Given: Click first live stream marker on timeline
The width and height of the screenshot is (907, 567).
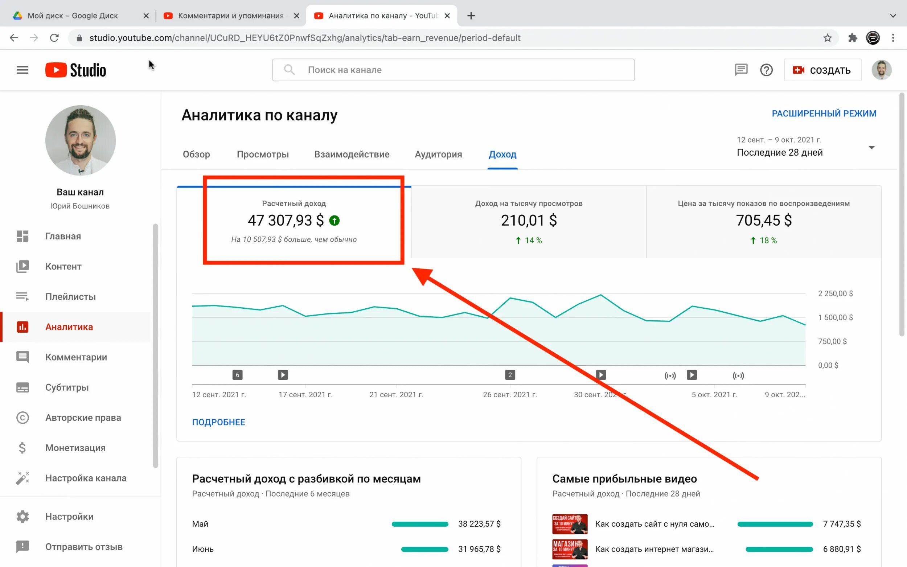Looking at the screenshot, I should (670, 375).
